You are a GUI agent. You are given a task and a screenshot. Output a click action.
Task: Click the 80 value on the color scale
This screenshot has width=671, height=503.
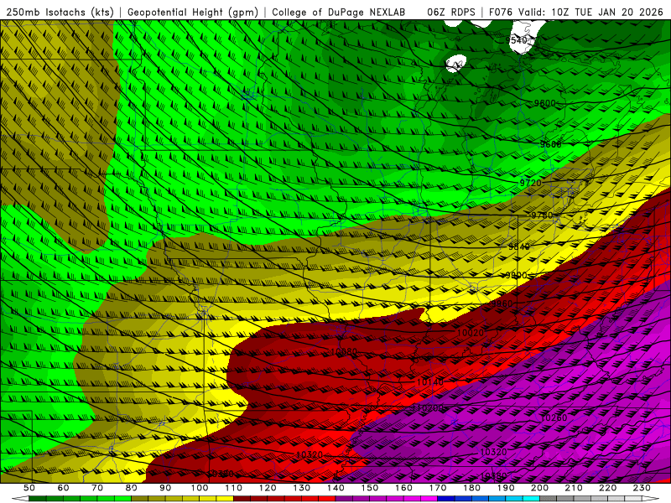point(131,488)
